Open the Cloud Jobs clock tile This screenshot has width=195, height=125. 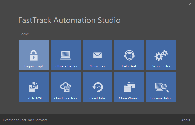(x=97, y=87)
